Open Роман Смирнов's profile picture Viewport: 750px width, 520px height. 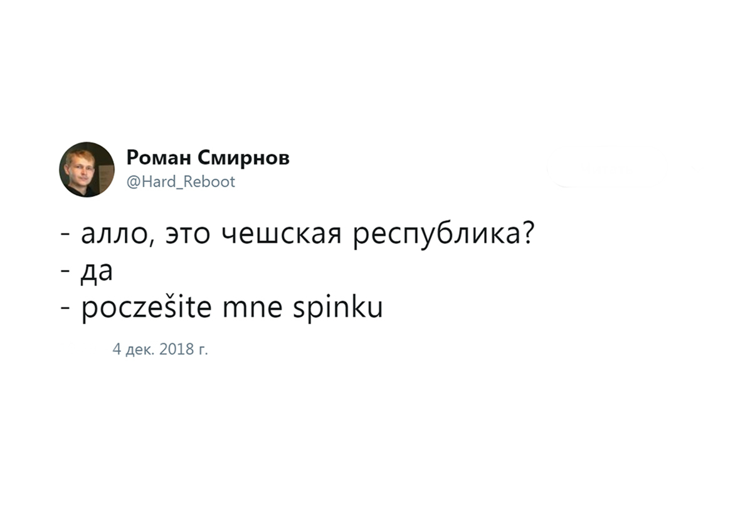pos(87,169)
